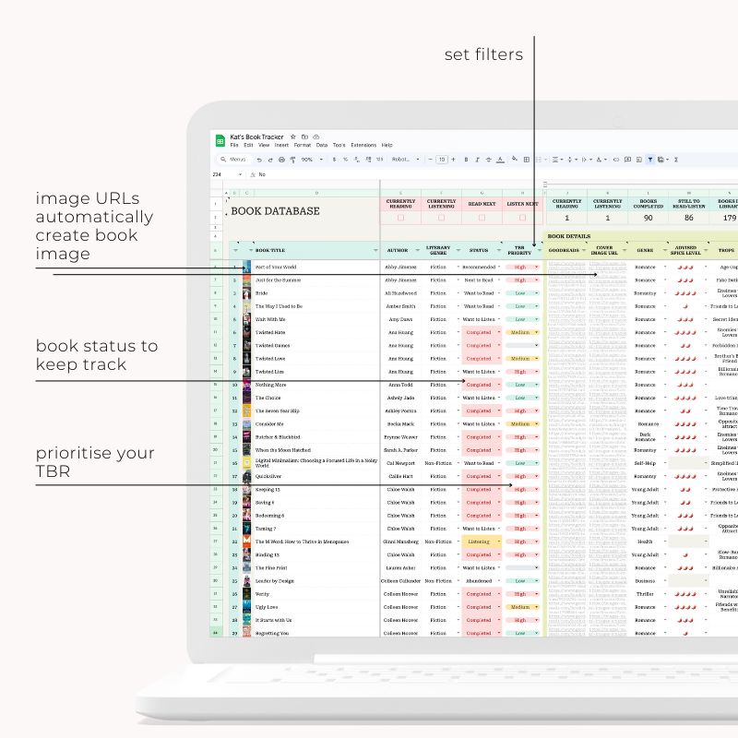
Task: Click the font size input field
Action: point(442,160)
